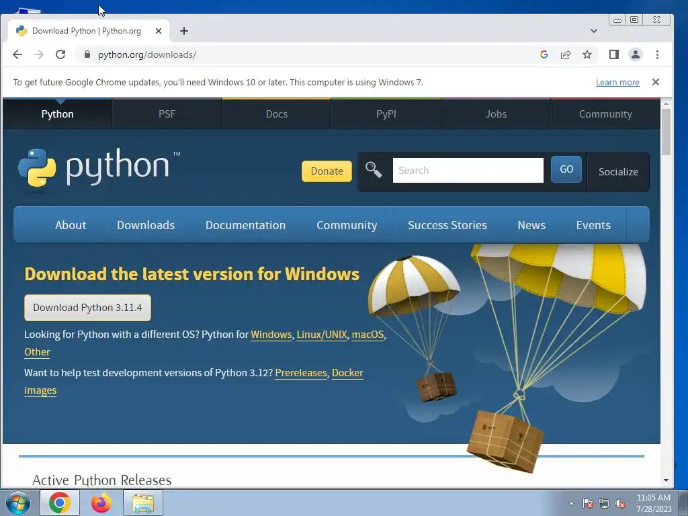Click the Chrome icon in the taskbar
This screenshot has width=688, height=516.
pyautogui.click(x=60, y=503)
